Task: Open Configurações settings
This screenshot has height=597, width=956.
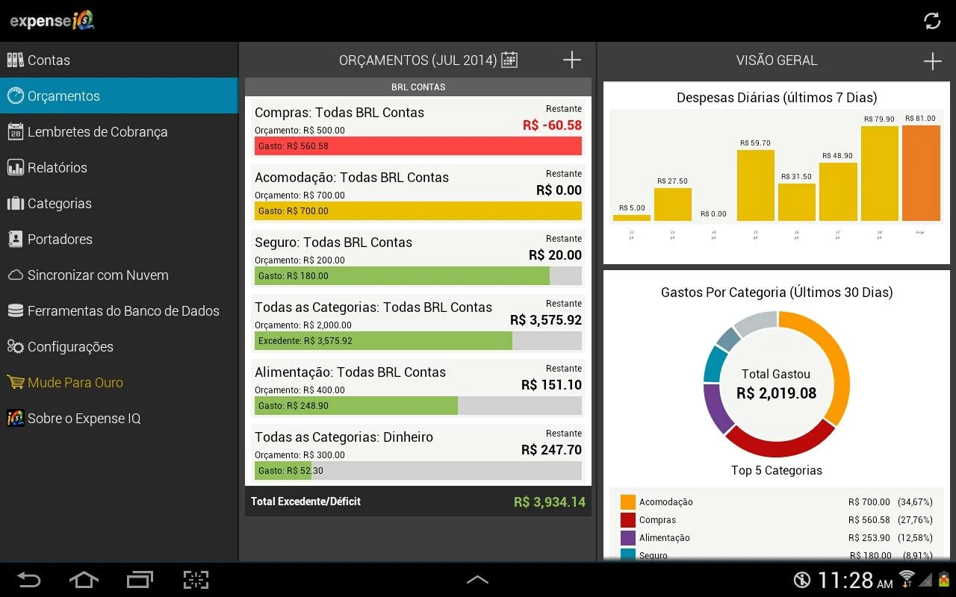Action: (119, 346)
